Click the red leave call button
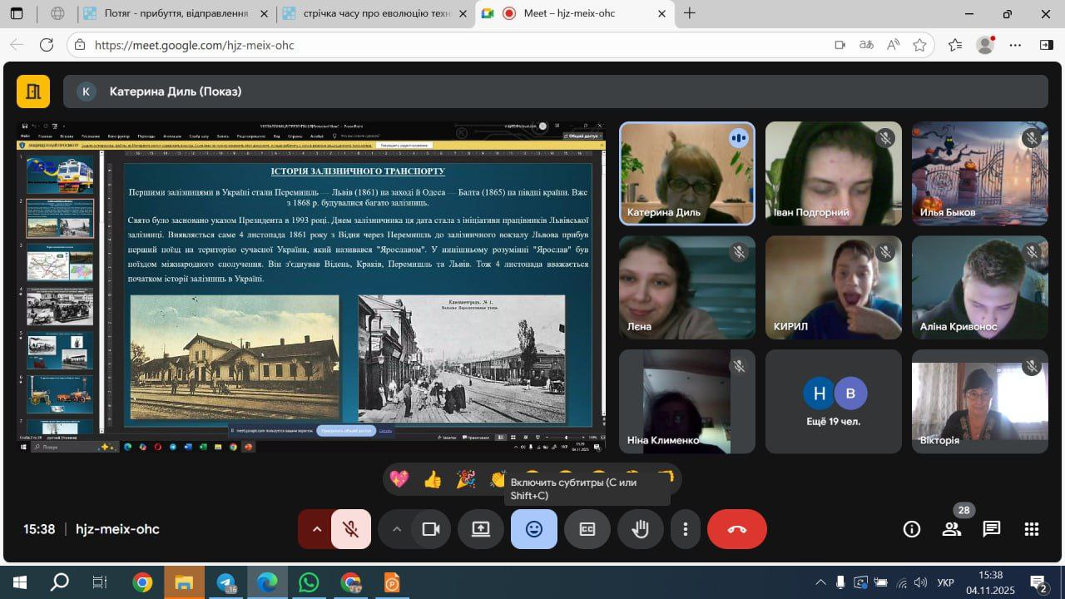 point(736,529)
